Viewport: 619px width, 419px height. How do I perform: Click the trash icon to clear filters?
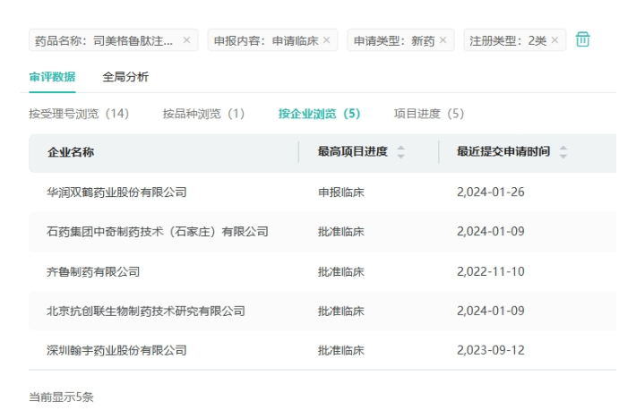point(583,40)
